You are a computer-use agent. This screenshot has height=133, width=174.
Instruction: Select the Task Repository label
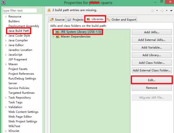tap(20, 98)
